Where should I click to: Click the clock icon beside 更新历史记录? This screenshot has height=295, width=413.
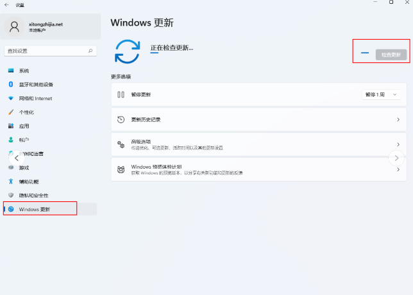[121, 119]
